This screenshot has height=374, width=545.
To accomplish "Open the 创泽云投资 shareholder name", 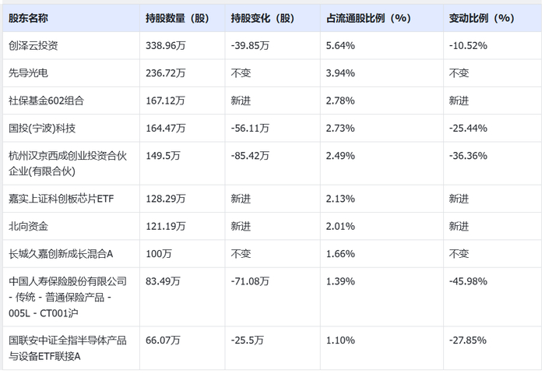I will pos(33,45).
